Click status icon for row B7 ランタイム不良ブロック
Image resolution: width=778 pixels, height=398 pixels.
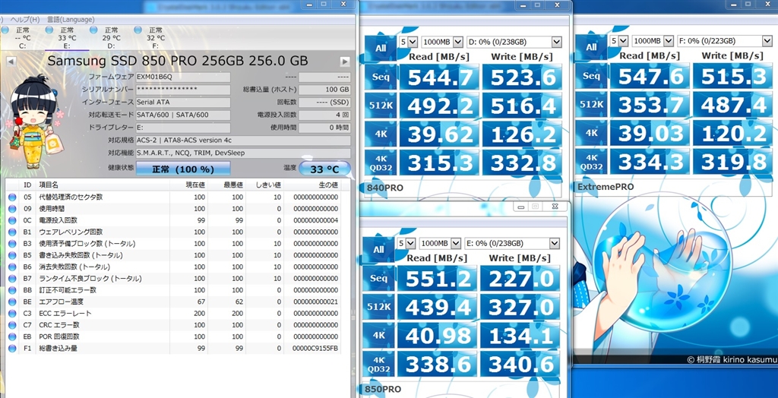12,279
